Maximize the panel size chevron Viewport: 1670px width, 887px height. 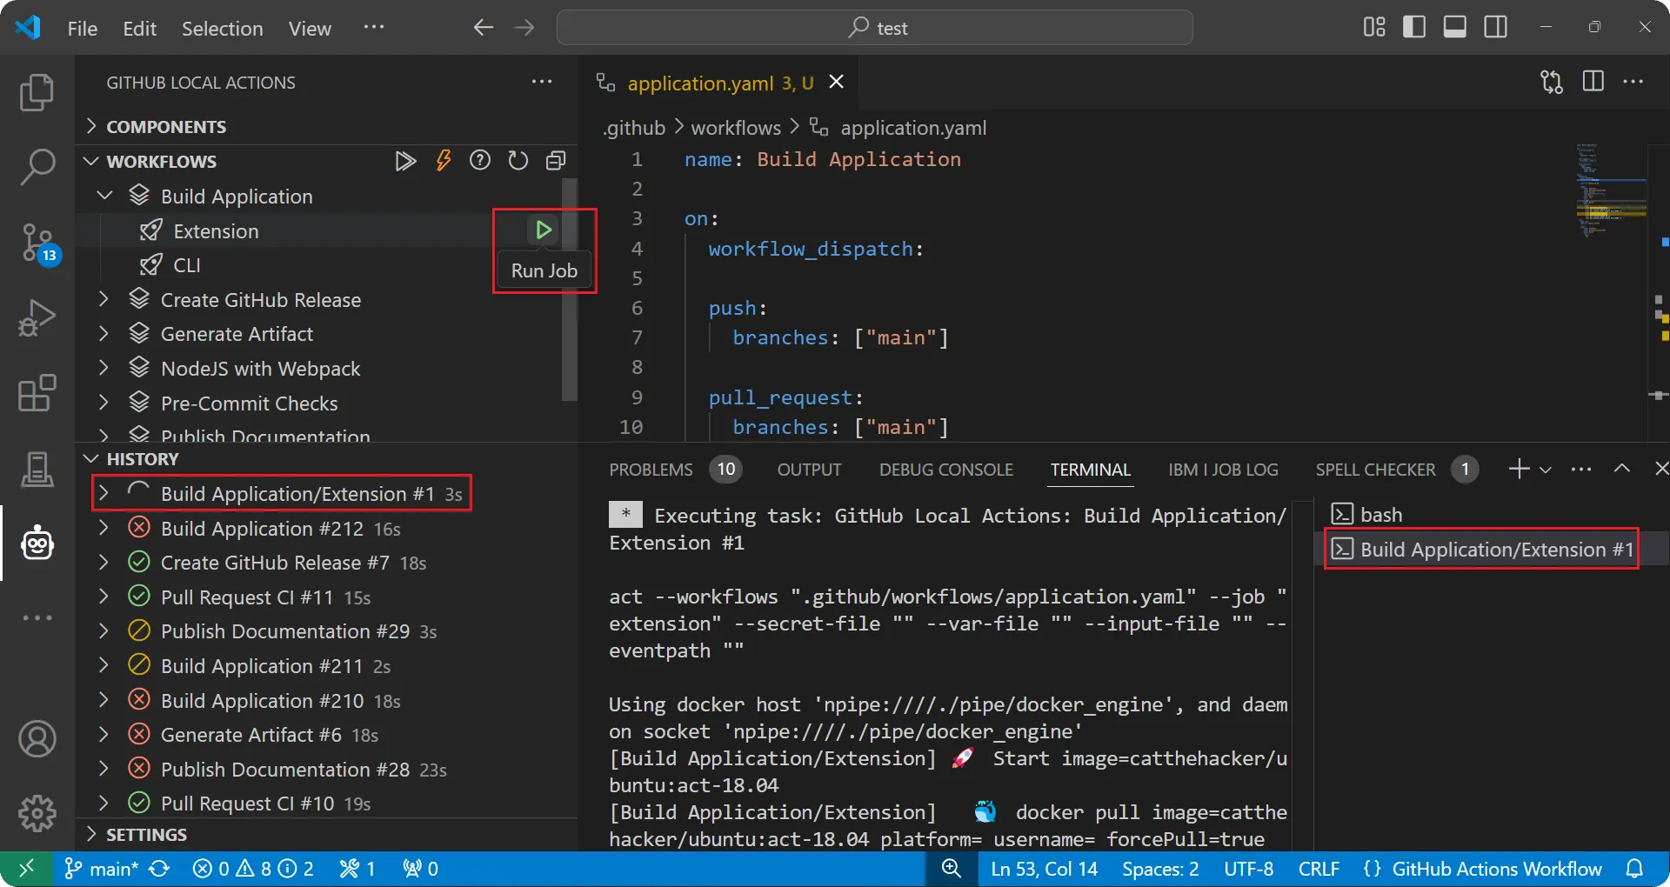1622,469
